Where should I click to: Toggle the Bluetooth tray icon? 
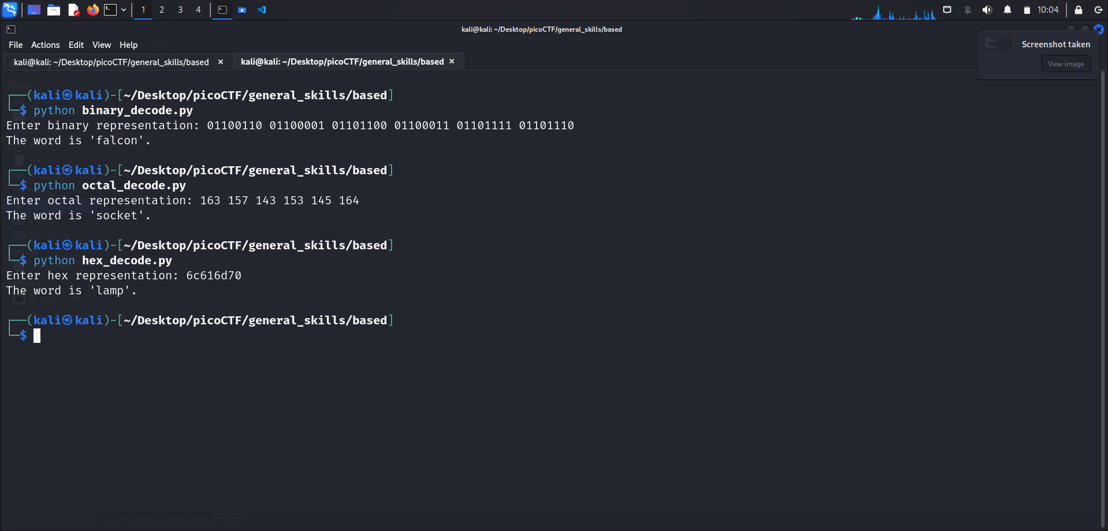[968, 10]
